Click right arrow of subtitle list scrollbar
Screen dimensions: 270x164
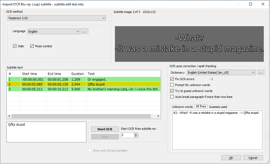tap(158, 116)
